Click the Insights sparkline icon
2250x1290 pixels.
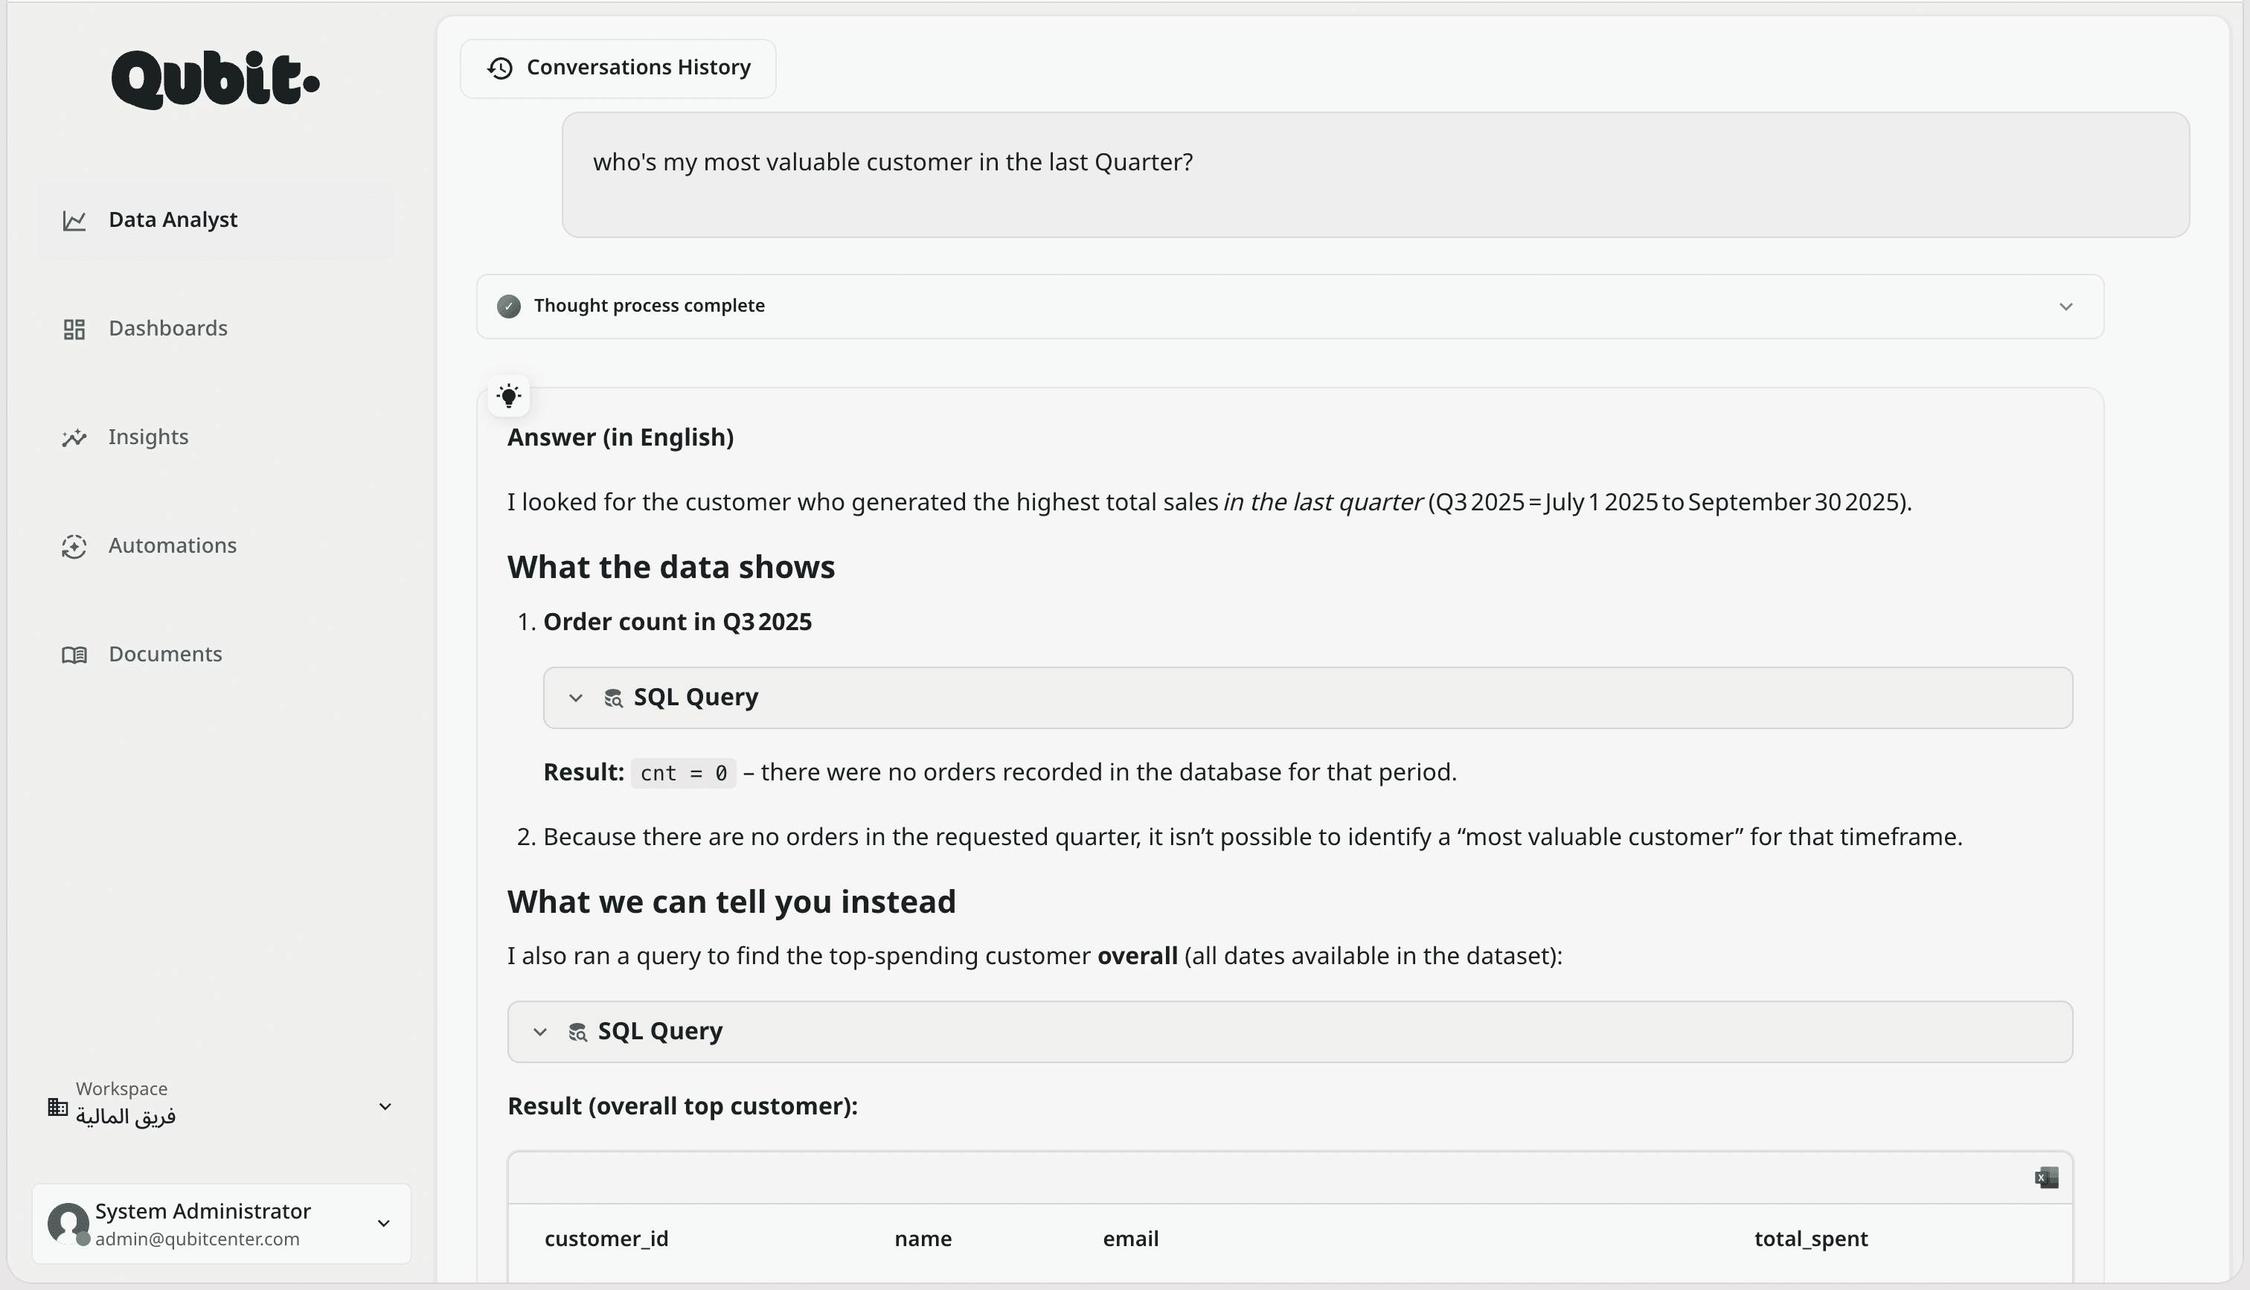pyautogui.click(x=74, y=437)
